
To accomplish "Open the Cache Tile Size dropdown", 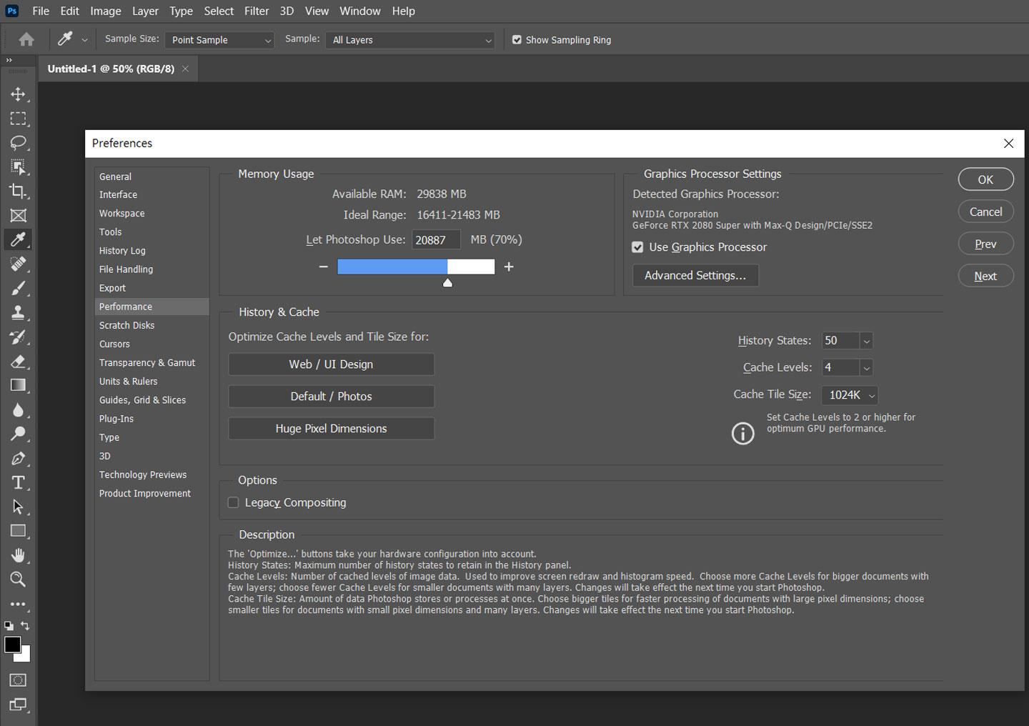I will (851, 395).
